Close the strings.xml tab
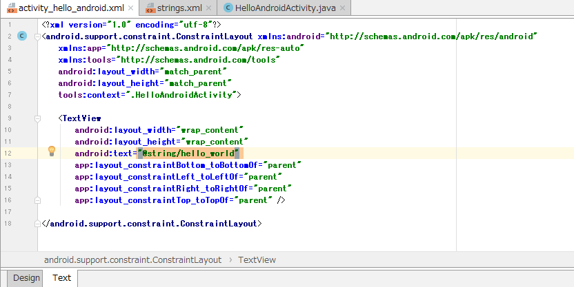574x287 pixels. [208, 8]
